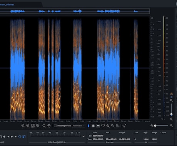Viewport: 177px width, 146px height.
Task: Click the vertical frequency zoom out magnifier
Action: pyautogui.click(x=171, y=119)
